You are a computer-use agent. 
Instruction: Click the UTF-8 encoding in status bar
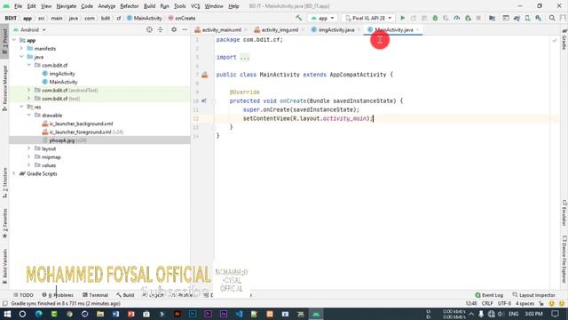[504, 303]
